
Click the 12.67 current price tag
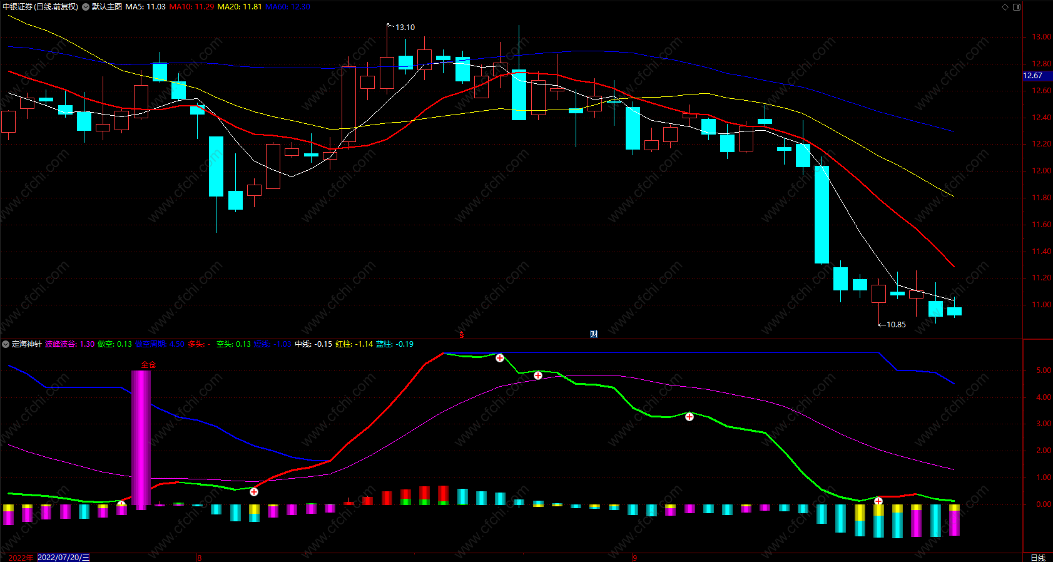coord(1037,76)
